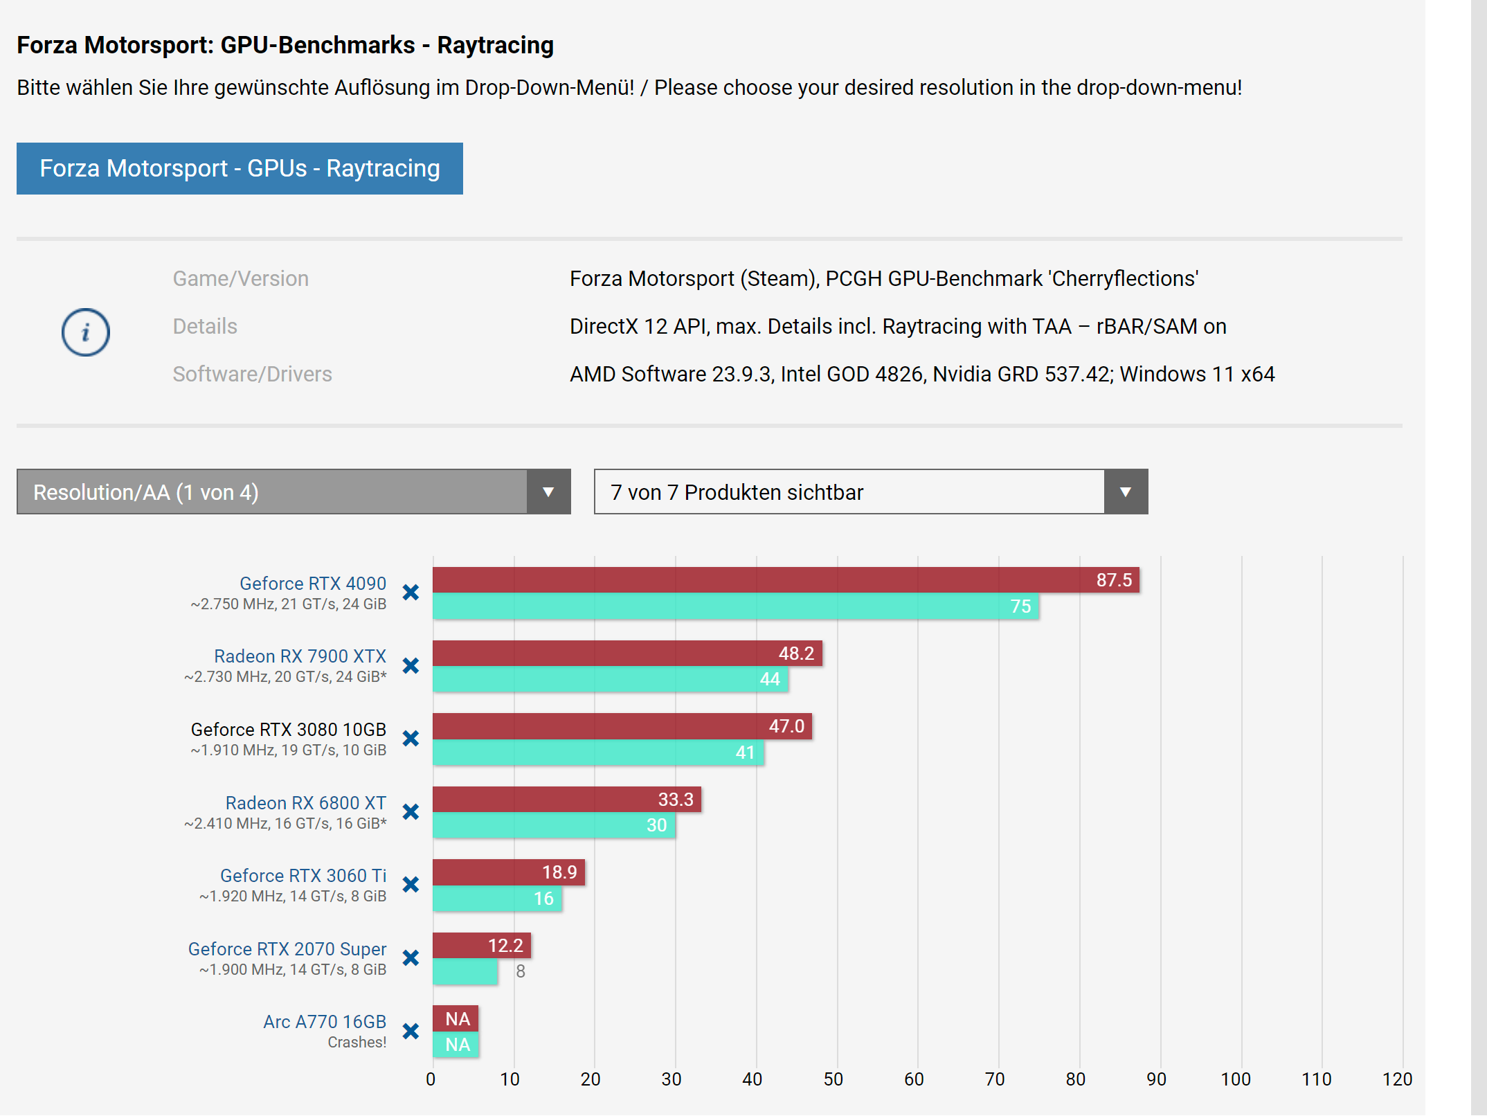Open the Geforce RTX 2070 Super link

coord(287,949)
